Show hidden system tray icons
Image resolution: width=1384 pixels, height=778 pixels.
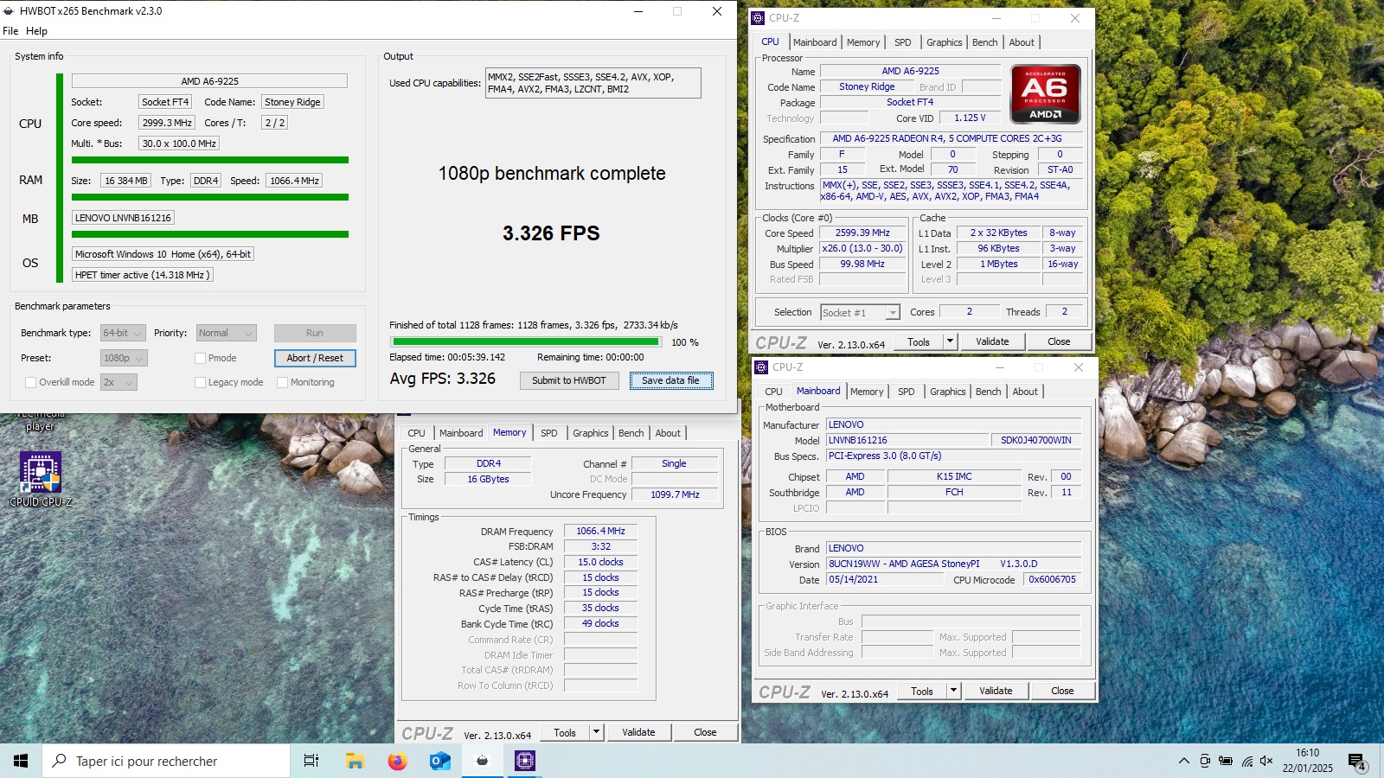pyautogui.click(x=1183, y=761)
